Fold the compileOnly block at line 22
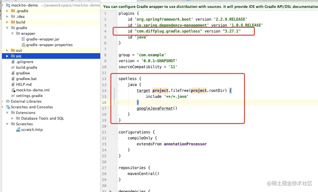 coord(117,138)
